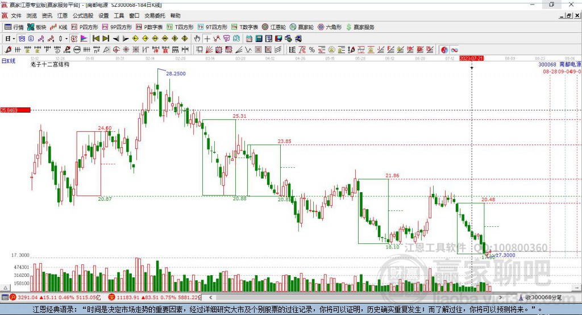The width and height of the screenshot is (582, 315).
Task: Click the black right arrow icon
Action: pos(126,39)
